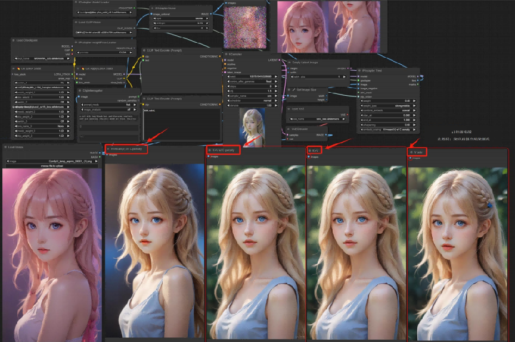Collapse the KSampler node using title dot

(x=227, y=54)
